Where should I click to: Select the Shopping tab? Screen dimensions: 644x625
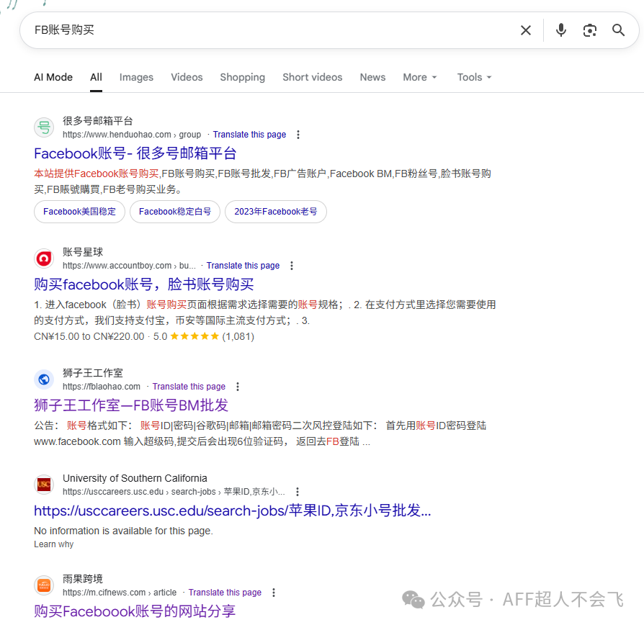click(x=242, y=77)
